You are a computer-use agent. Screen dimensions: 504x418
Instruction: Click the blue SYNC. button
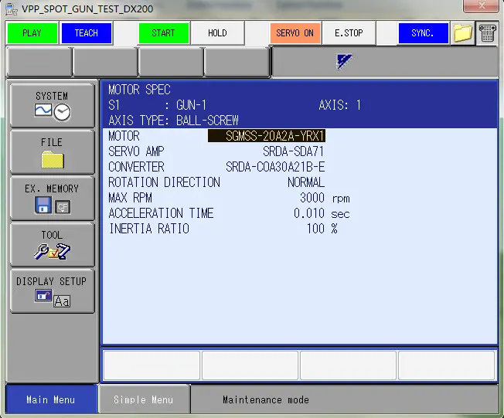423,33
